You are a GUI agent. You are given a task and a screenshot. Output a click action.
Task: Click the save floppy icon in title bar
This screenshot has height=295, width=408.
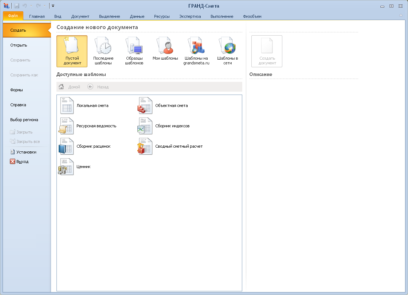(x=17, y=6)
